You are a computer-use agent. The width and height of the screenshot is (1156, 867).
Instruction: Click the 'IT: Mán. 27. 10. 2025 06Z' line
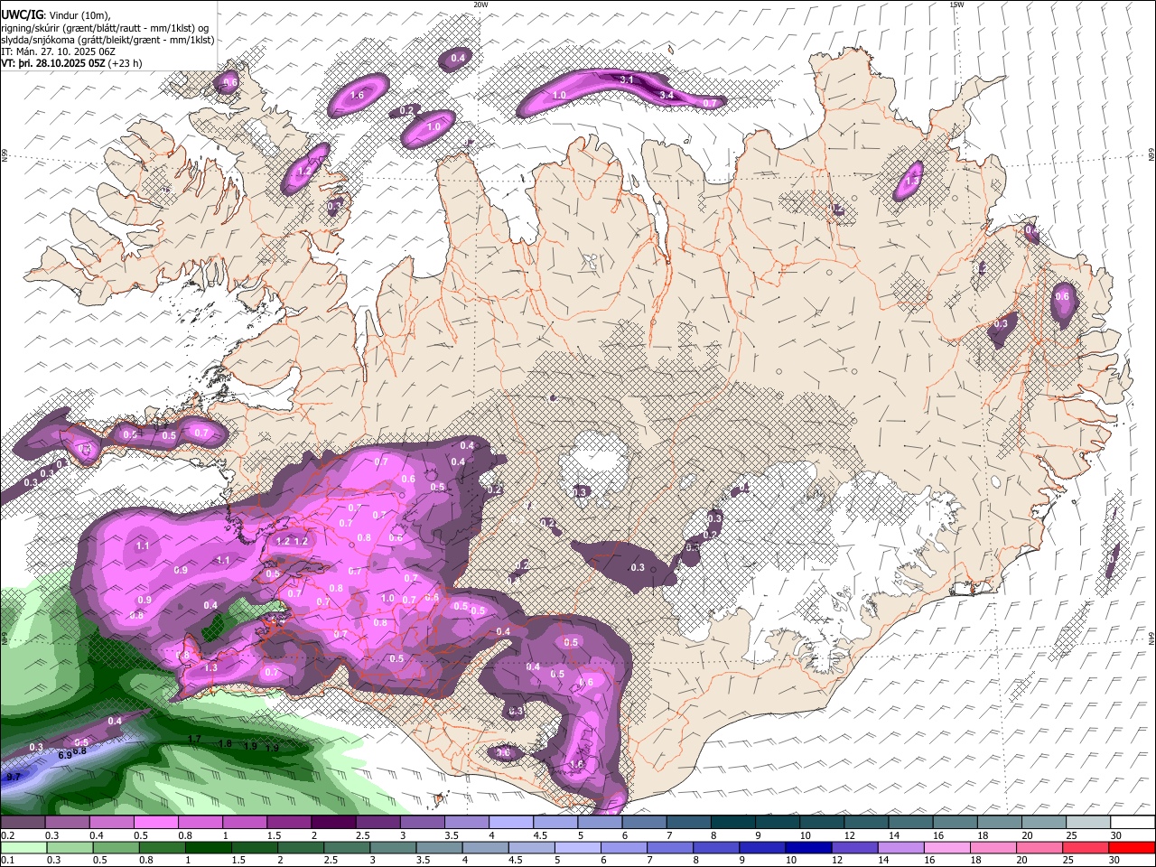tap(58, 52)
